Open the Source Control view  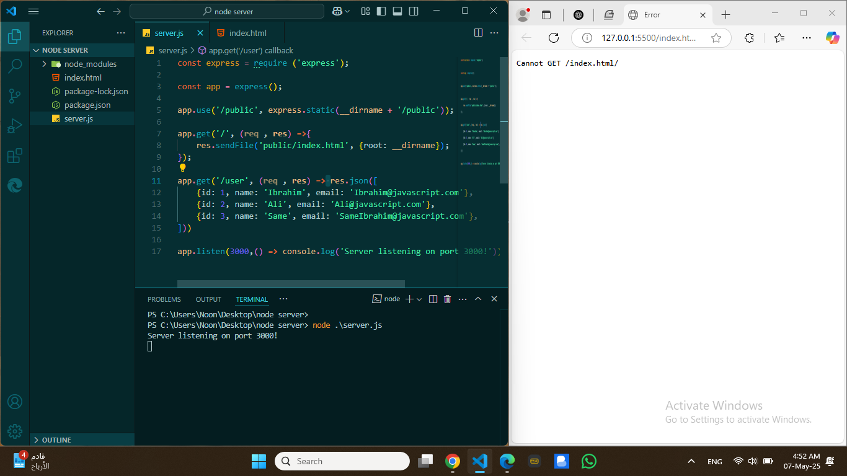[x=15, y=96]
